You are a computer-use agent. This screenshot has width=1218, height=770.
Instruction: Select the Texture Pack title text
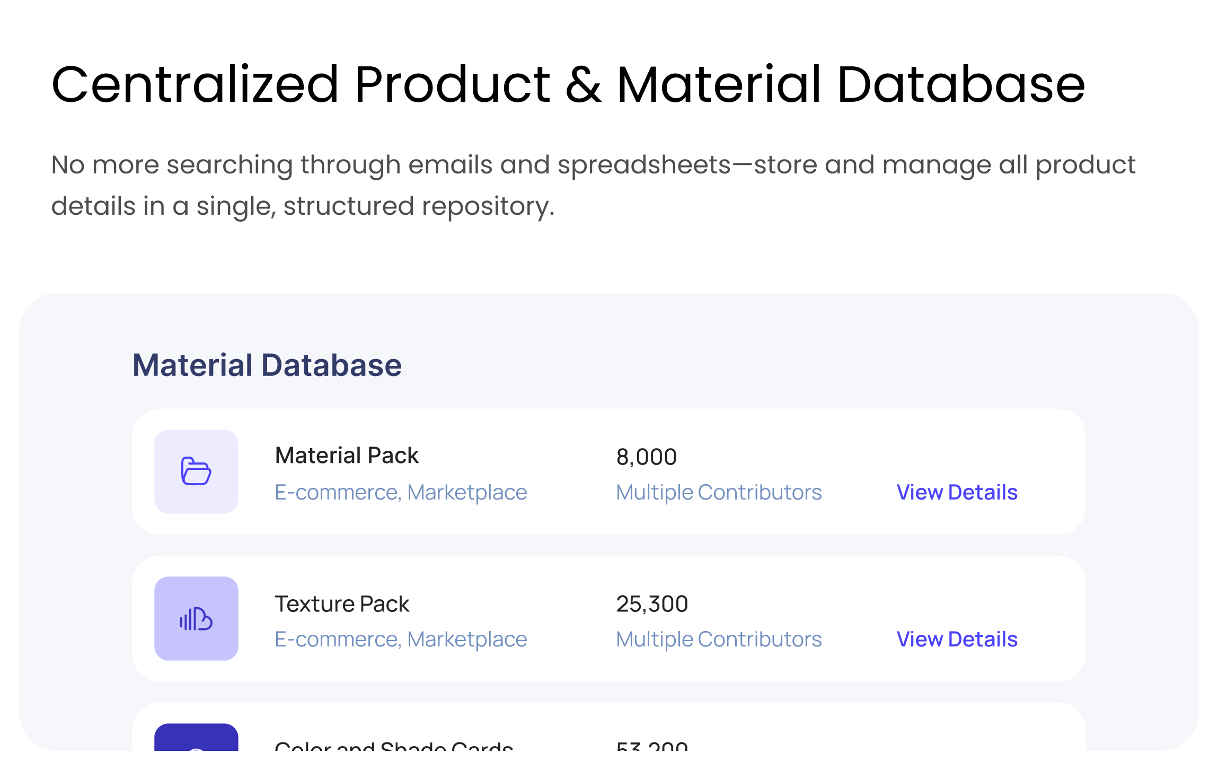click(x=342, y=604)
